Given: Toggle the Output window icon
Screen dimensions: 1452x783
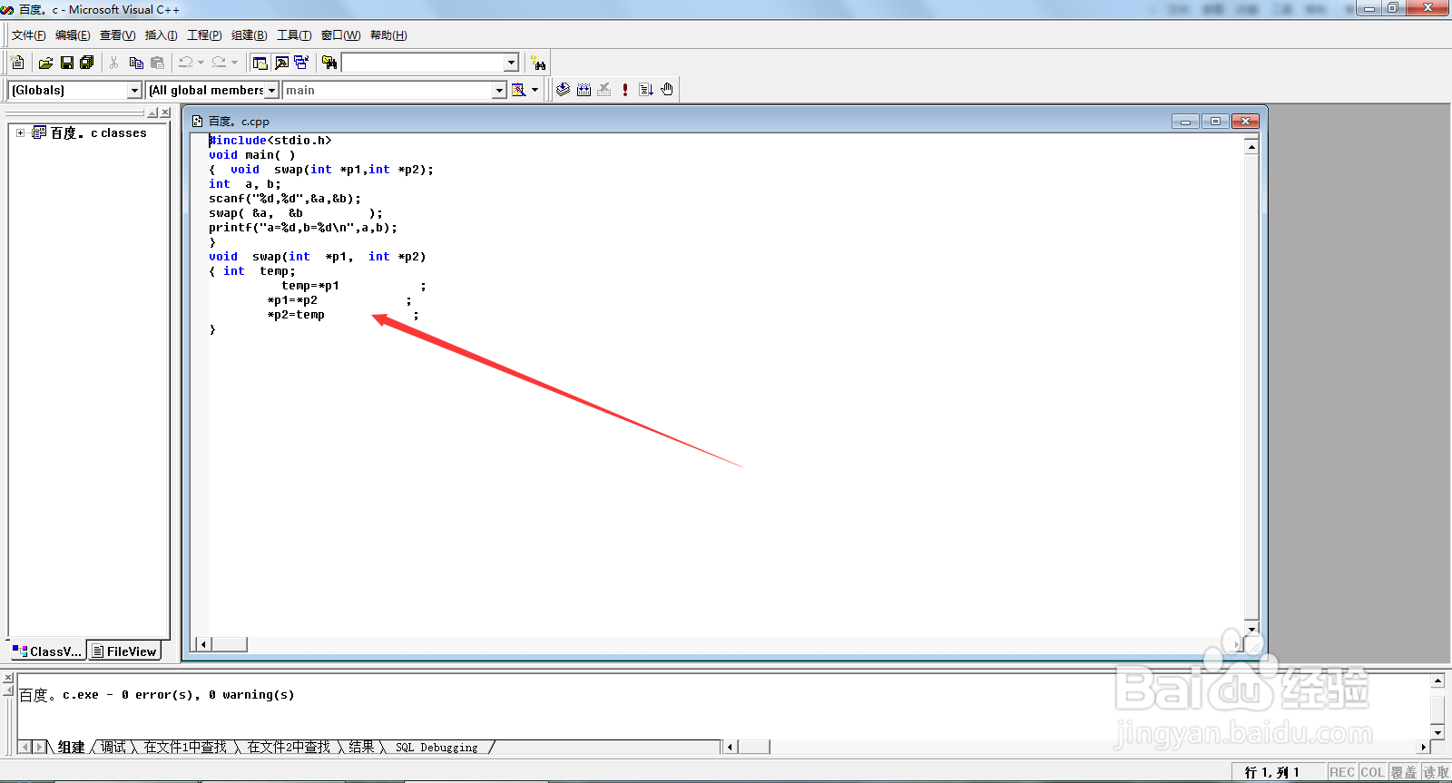Looking at the screenshot, I should [281, 63].
